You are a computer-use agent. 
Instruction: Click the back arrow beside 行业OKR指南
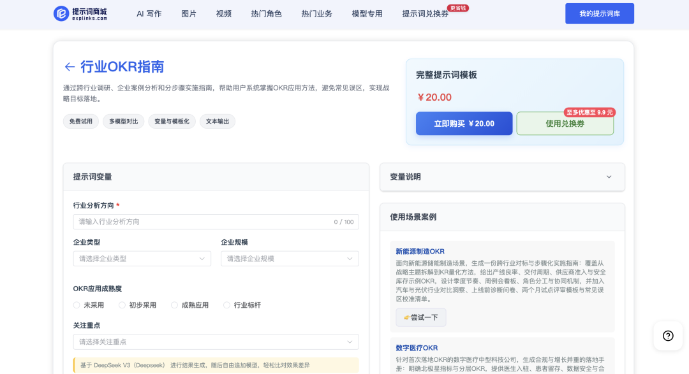[x=70, y=67]
